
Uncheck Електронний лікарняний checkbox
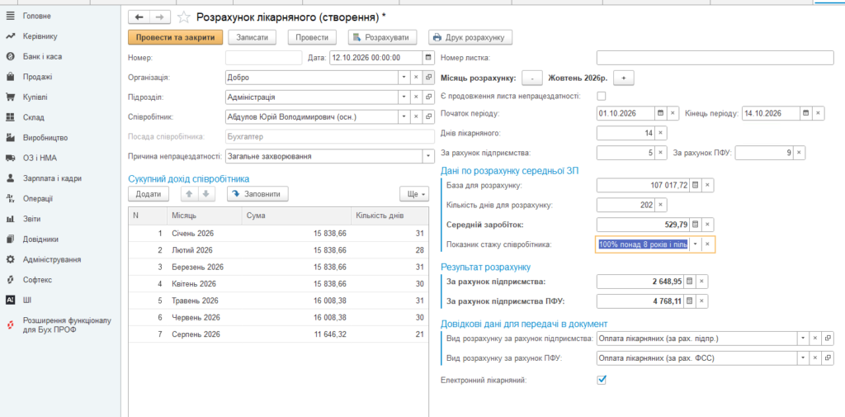pyautogui.click(x=602, y=380)
